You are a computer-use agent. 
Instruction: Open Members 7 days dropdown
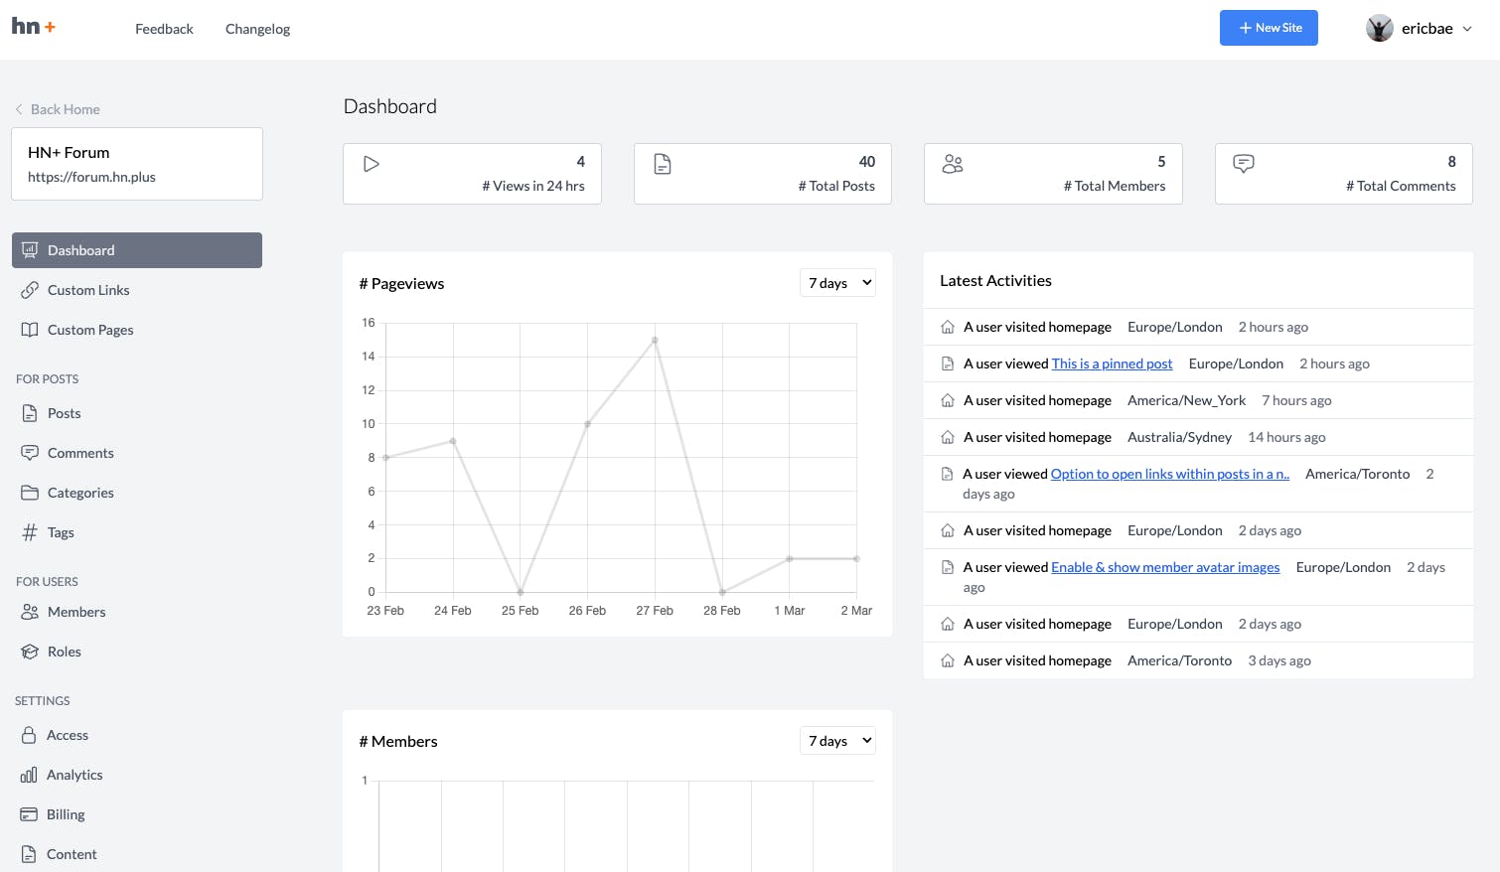click(x=837, y=741)
